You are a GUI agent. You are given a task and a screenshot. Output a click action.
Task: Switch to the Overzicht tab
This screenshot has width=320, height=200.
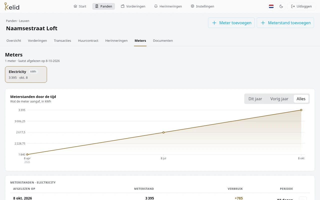point(14,40)
